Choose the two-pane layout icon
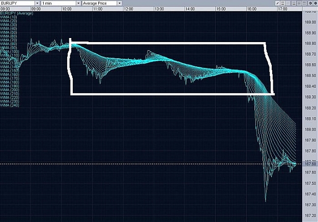Screen dimensions: 318x222 [299, 3]
